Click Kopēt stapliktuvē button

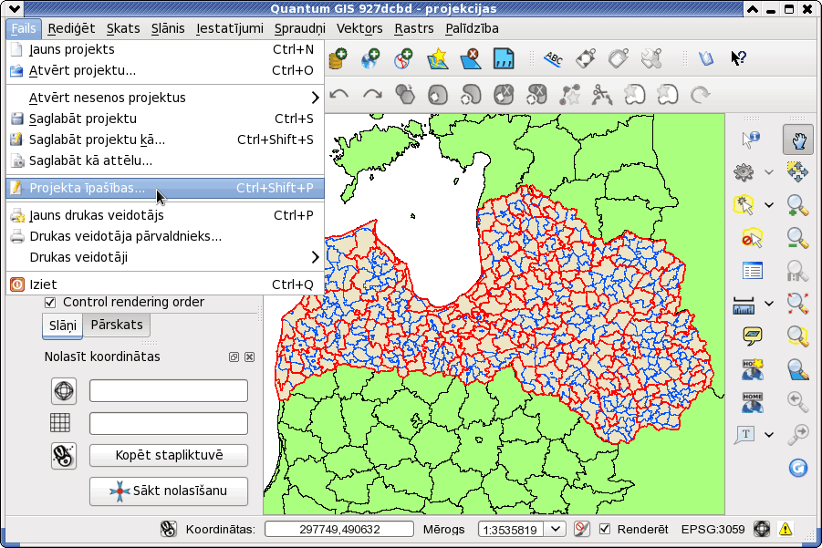pyautogui.click(x=169, y=455)
